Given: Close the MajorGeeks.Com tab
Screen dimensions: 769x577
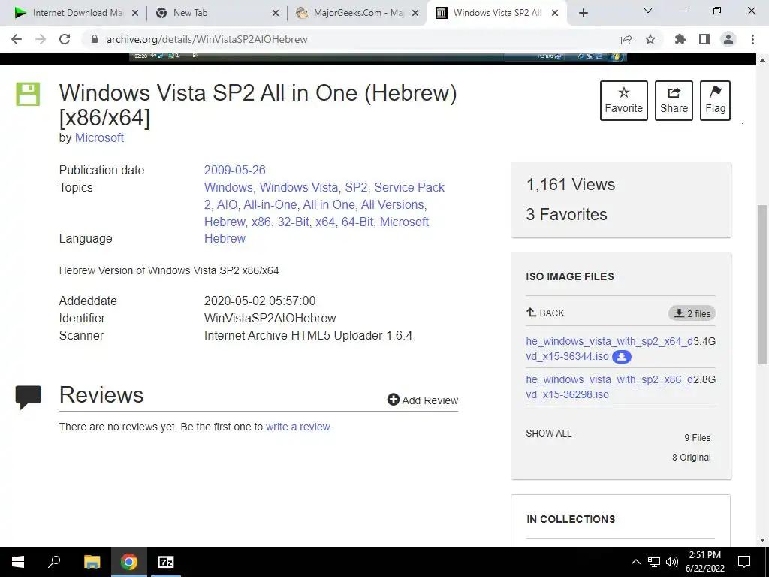Looking at the screenshot, I should tap(415, 14).
